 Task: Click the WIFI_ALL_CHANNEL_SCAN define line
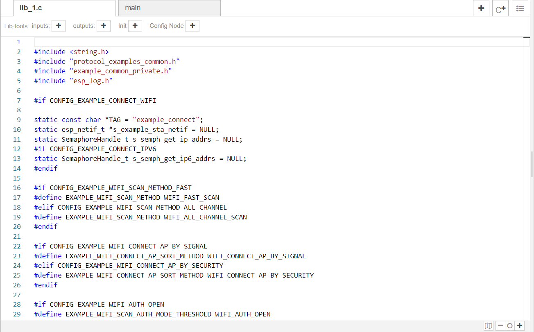tap(140, 217)
